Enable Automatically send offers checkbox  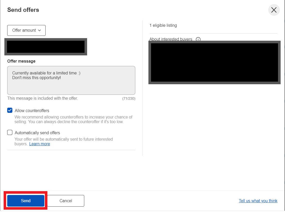click(x=10, y=132)
